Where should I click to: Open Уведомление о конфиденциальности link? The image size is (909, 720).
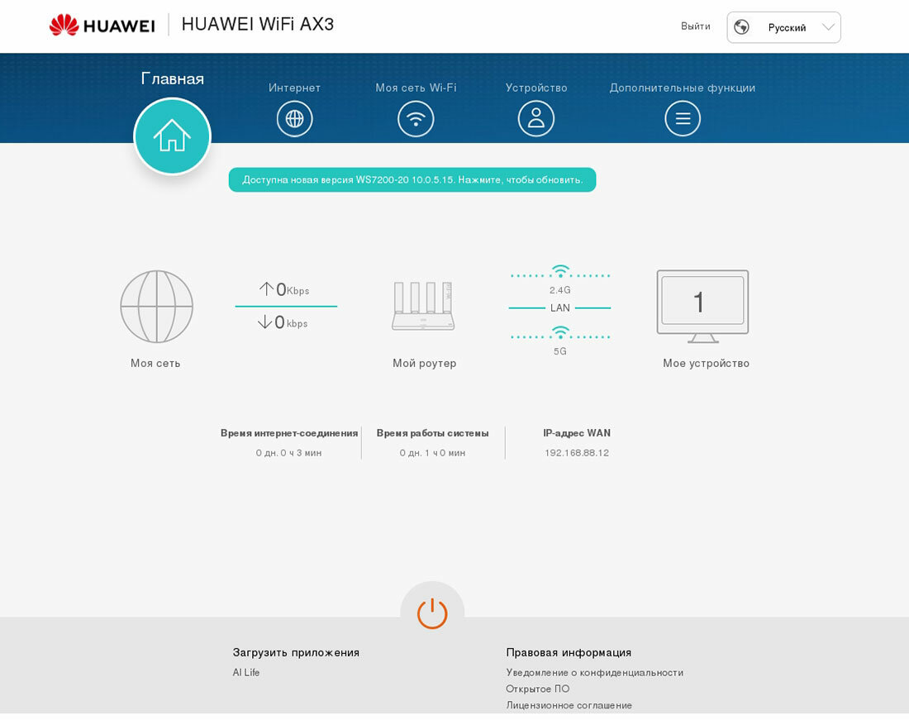click(x=594, y=672)
